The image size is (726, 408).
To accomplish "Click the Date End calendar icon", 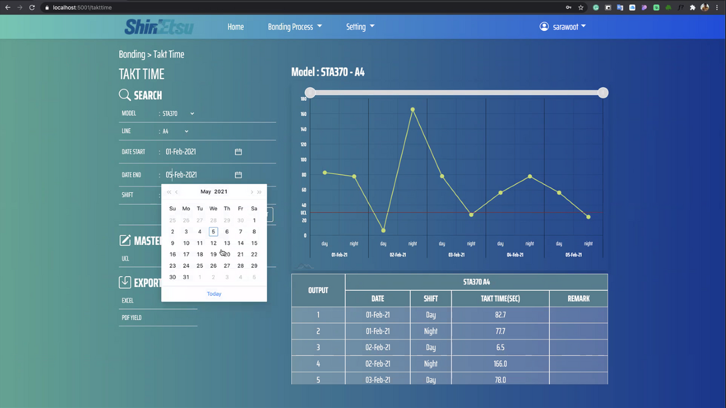I will [x=238, y=175].
